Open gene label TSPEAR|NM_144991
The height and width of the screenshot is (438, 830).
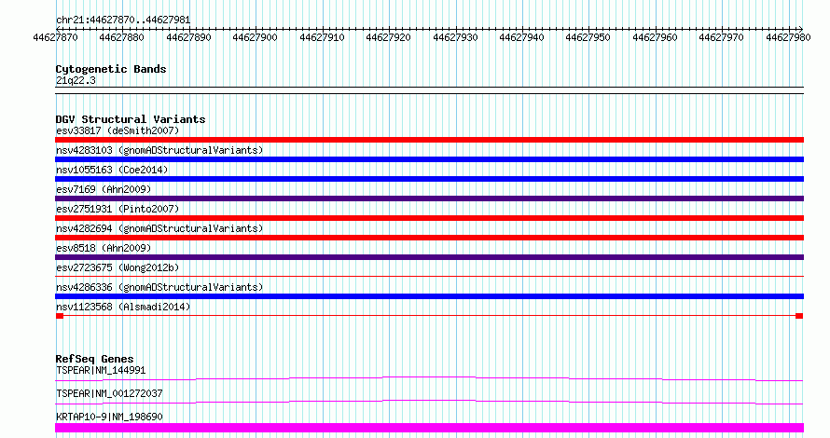pos(101,370)
